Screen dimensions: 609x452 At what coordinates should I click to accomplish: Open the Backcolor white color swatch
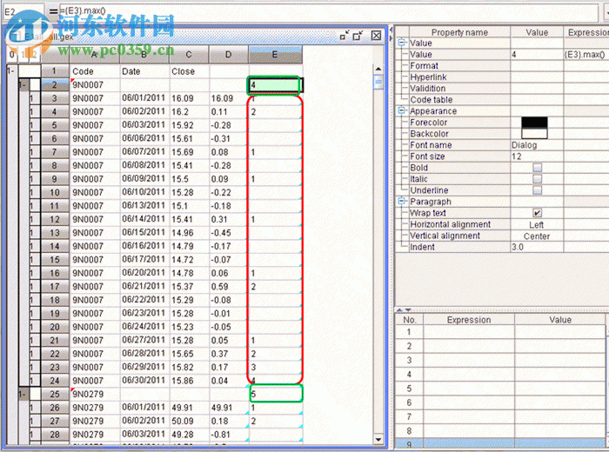point(534,134)
